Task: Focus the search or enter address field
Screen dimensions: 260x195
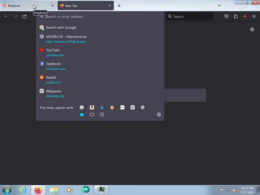Action: click(100, 17)
